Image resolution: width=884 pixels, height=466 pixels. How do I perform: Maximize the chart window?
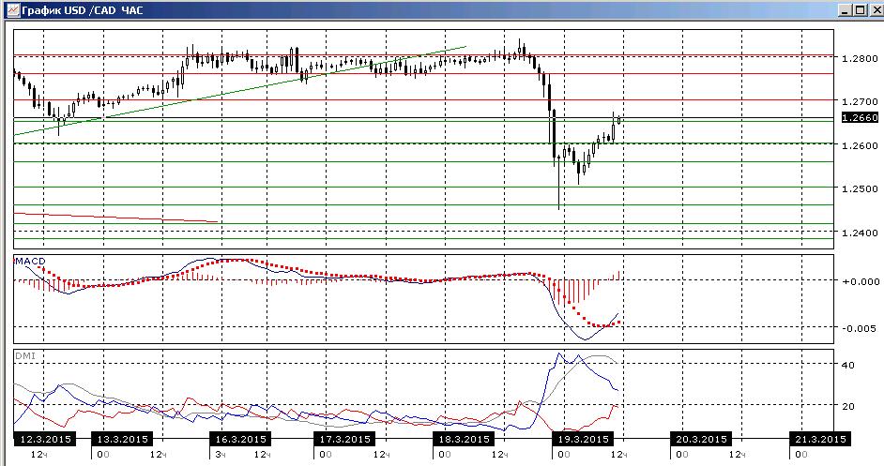[860, 10]
